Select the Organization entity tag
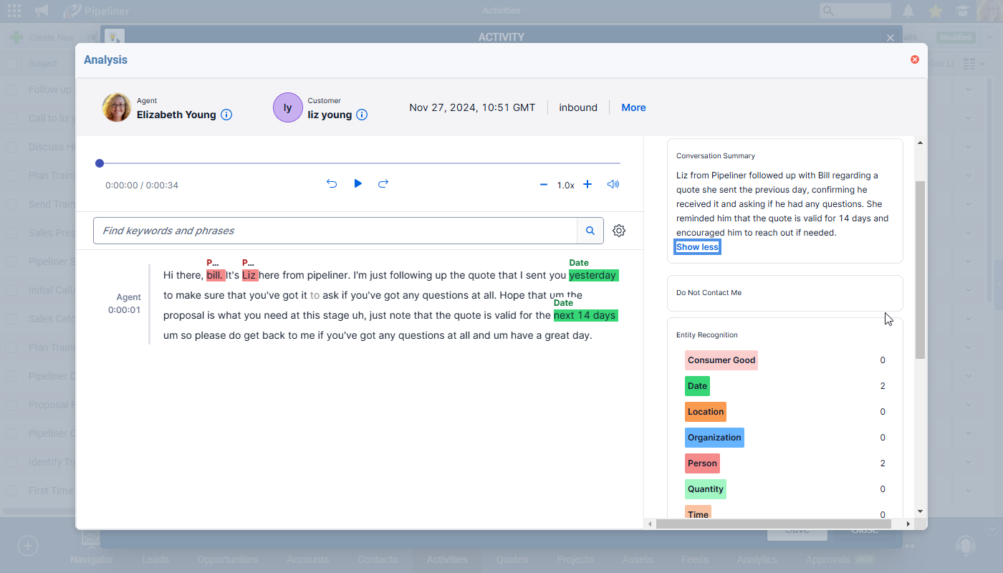This screenshot has height=573, width=1003. (x=714, y=438)
